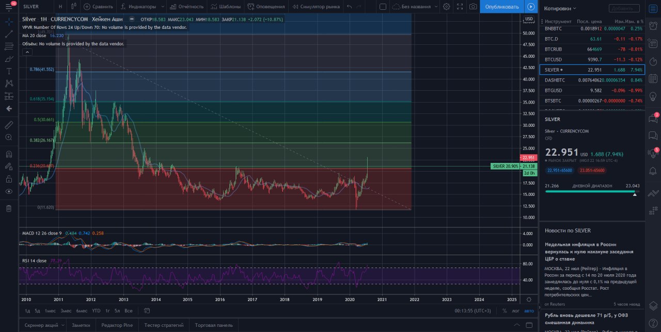Open the forecasting and measurement tools
661x332 pixels.
9,96
